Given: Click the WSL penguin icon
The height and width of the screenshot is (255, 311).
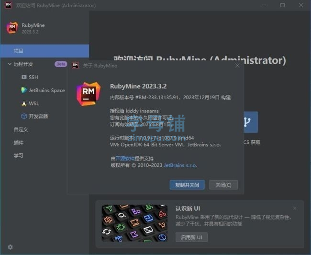Looking at the screenshot, I should [x=24, y=104].
